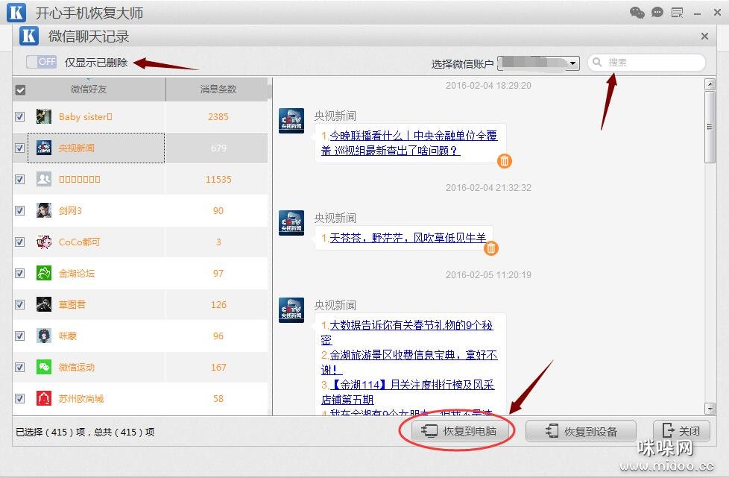
Task: Delete the 天苍苍，野茫茫 message via trash icon
Action: pyautogui.click(x=491, y=248)
